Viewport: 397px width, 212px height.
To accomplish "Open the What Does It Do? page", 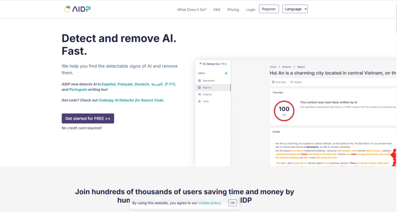I will coord(192,10).
